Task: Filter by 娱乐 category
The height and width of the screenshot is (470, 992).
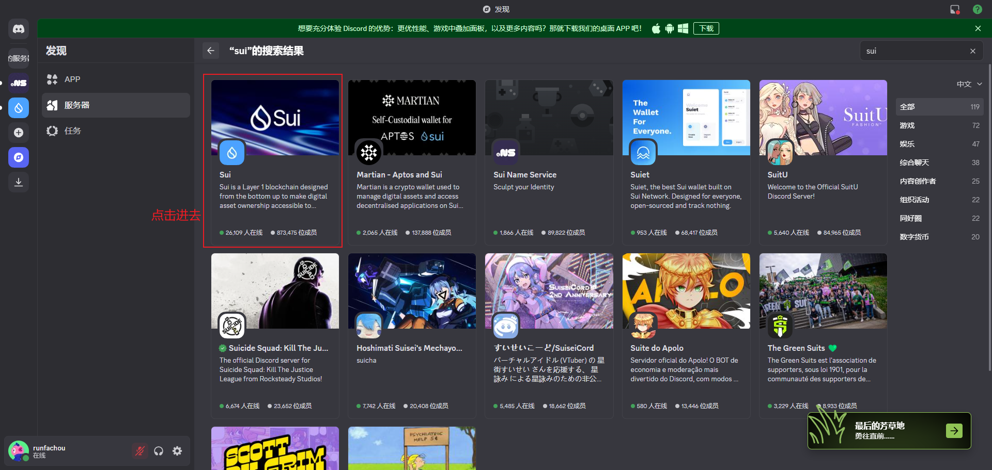Action: coord(939,144)
